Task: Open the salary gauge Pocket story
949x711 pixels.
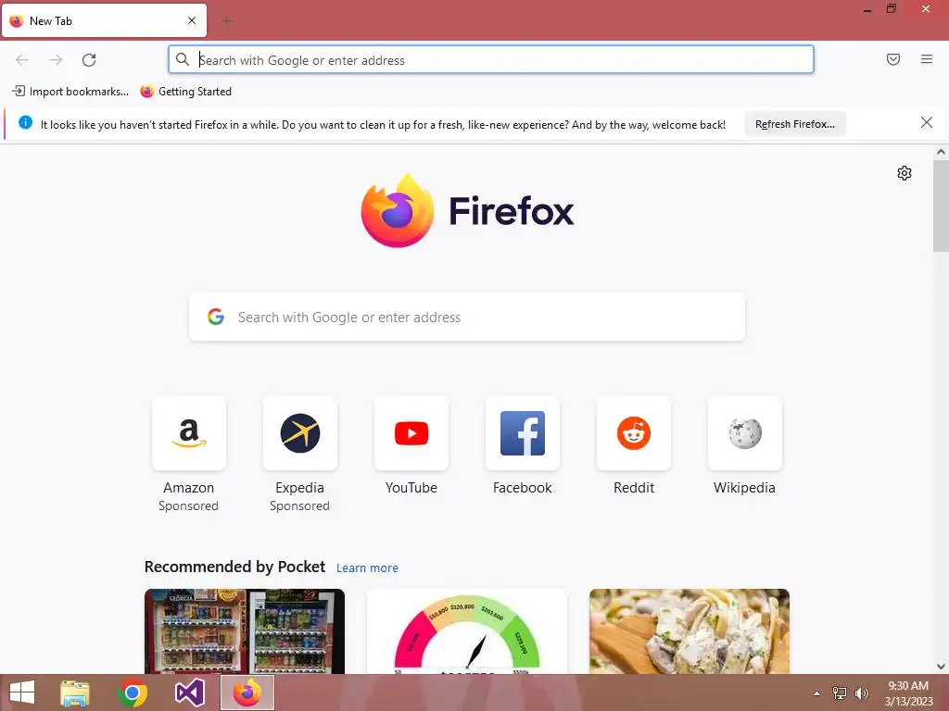Action: 467,631
